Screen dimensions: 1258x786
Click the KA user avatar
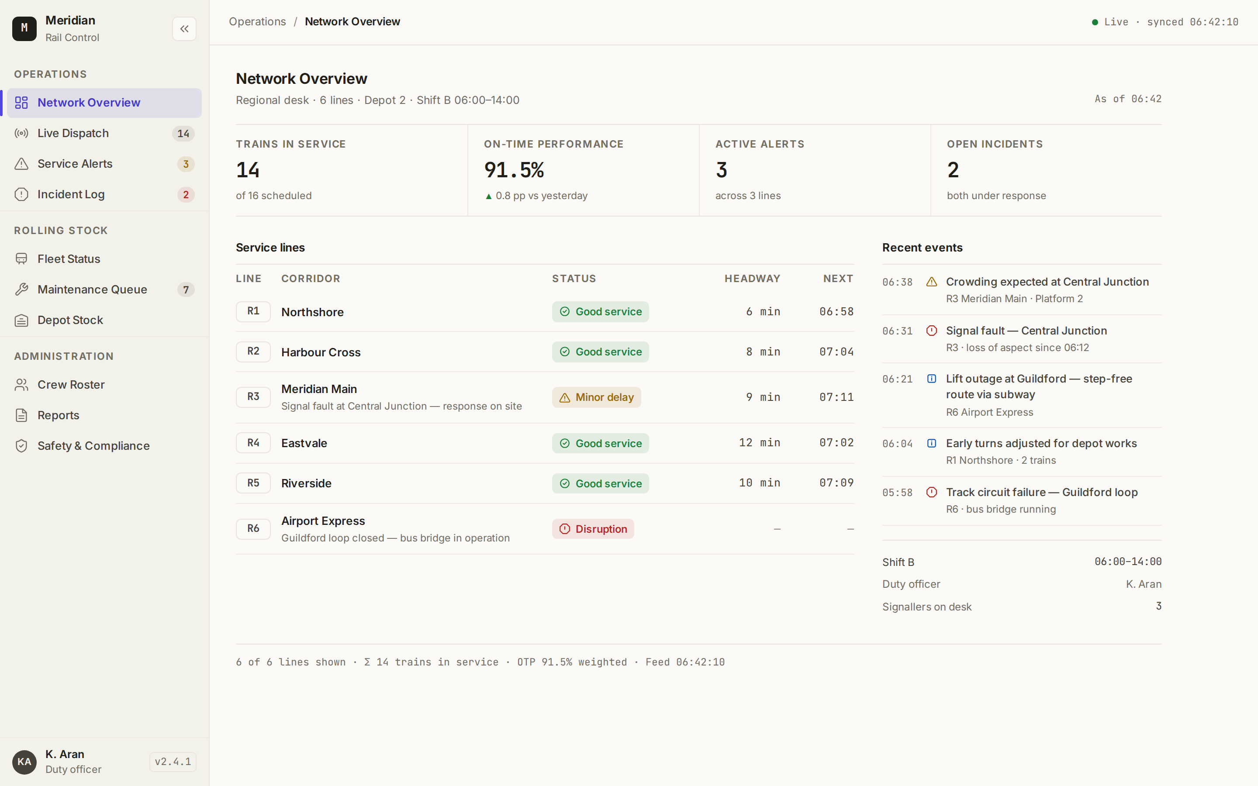[x=24, y=762]
